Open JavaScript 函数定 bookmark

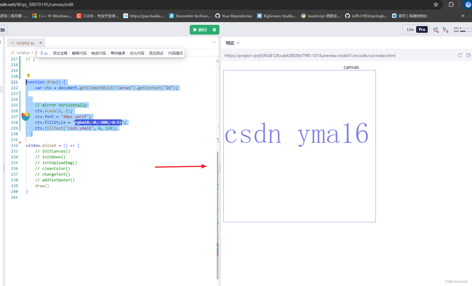[x=321, y=16]
